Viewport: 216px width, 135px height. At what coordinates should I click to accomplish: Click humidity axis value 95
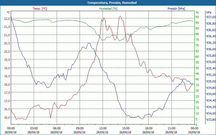197,17
